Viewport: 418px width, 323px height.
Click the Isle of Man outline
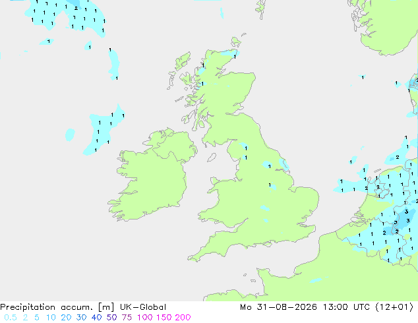pyautogui.click(x=212, y=158)
